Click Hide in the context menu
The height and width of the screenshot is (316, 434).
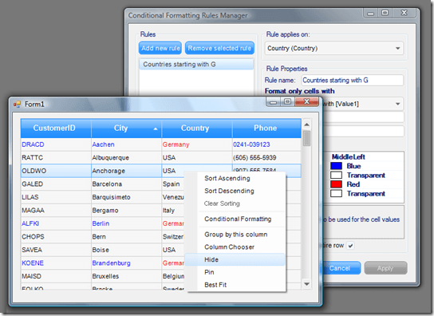click(x=235, y=260)
